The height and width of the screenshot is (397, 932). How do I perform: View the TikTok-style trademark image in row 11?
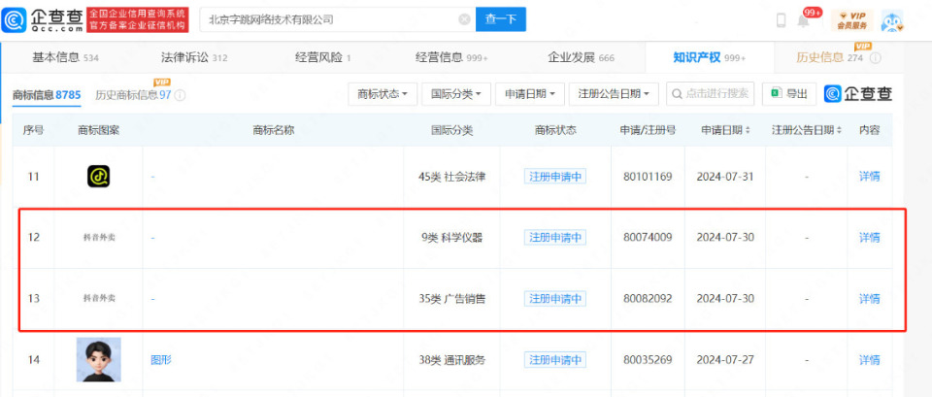click(98, 177)
